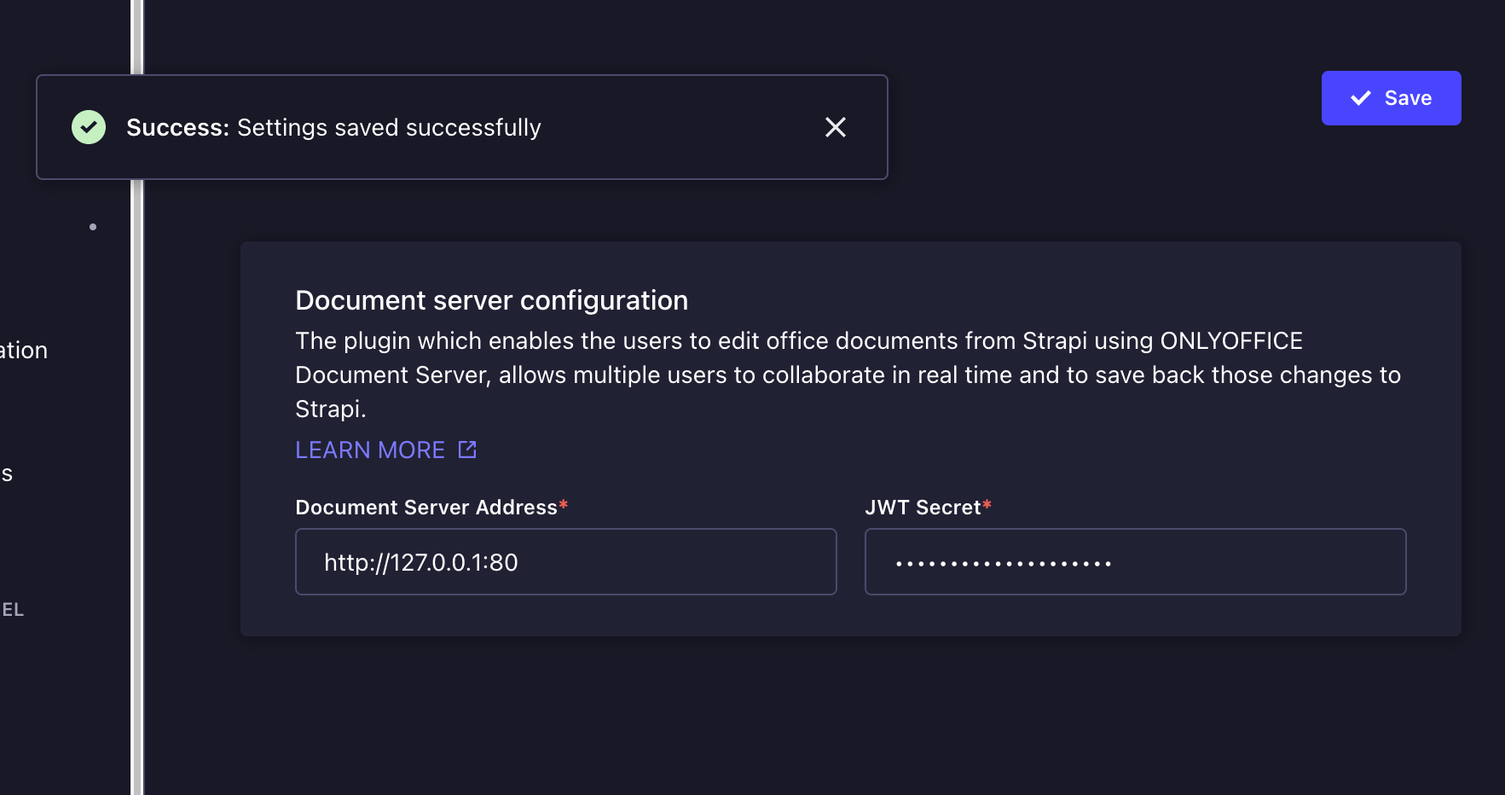Click the 'Settings saved successfully' message text
The height and width of the screenshot is (795, 1505).
coord(389,127)
